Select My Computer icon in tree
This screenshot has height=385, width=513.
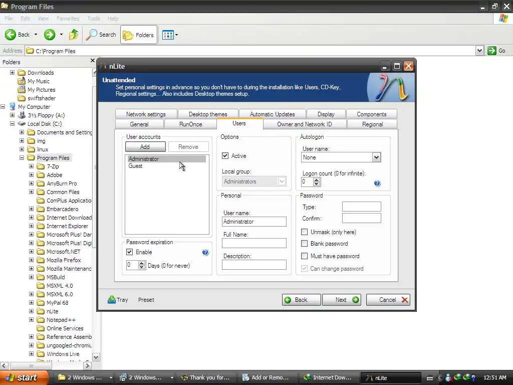point(13,107)
